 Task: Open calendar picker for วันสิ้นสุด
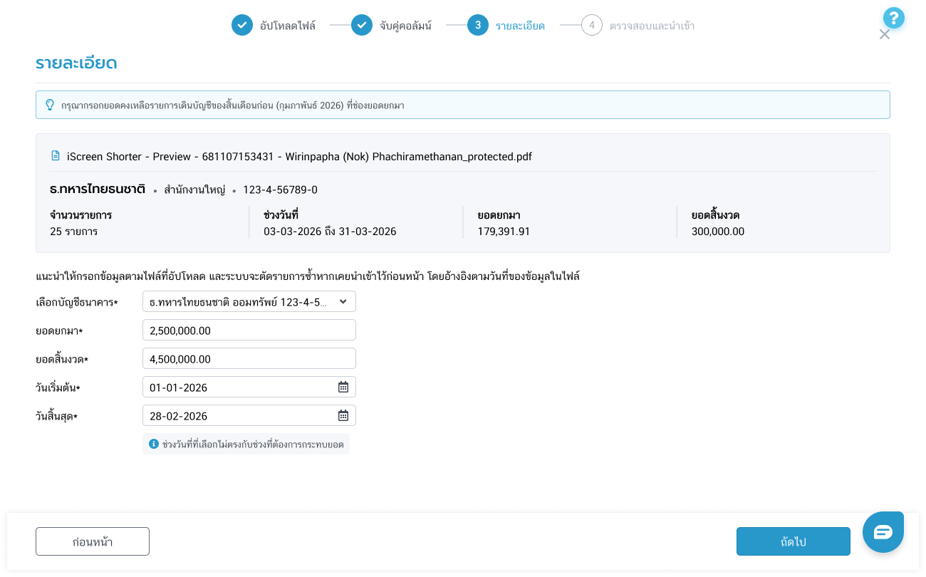(x=343, y=416)
